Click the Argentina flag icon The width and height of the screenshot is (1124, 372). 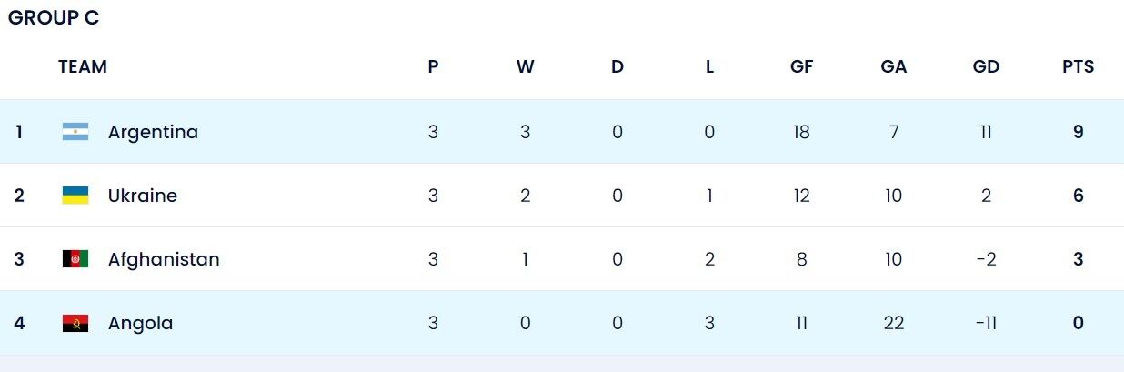point(75,132)
